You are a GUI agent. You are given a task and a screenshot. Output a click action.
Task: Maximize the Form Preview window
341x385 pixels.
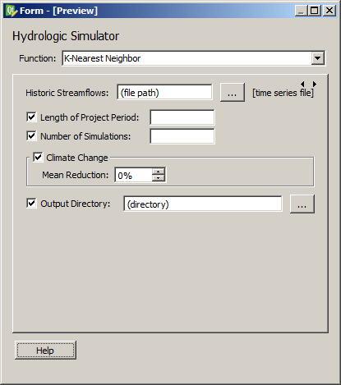click(x=315, y=11)
